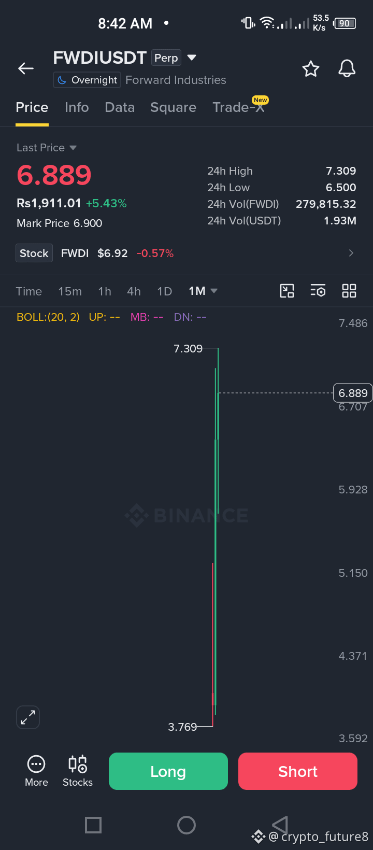The image size is (373, 850).
Task: Switch to the Info tab
Action: coord(77,107)
